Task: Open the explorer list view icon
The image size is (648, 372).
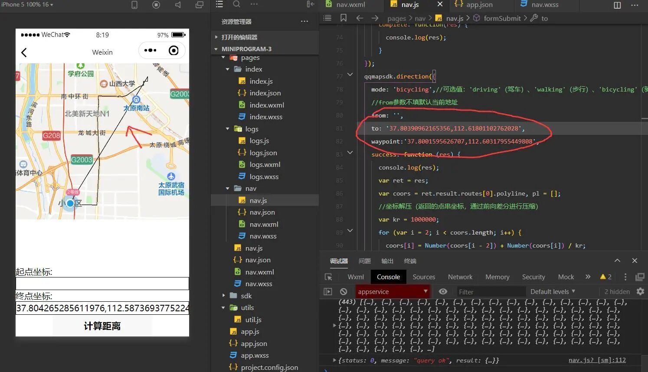Action: click(x=219, y=4)
